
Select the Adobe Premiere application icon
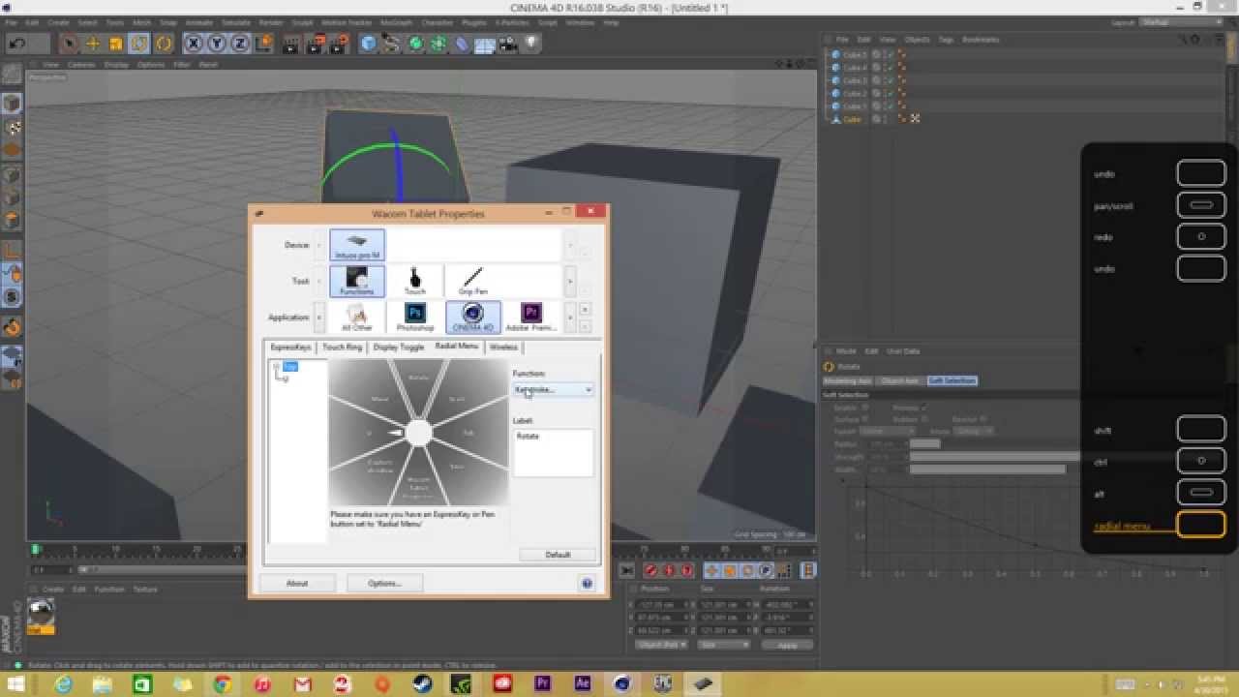[531, 317]
